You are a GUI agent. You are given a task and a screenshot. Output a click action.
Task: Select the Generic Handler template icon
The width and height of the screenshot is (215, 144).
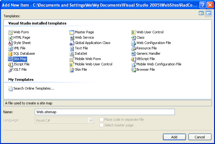tap(134, 53)
